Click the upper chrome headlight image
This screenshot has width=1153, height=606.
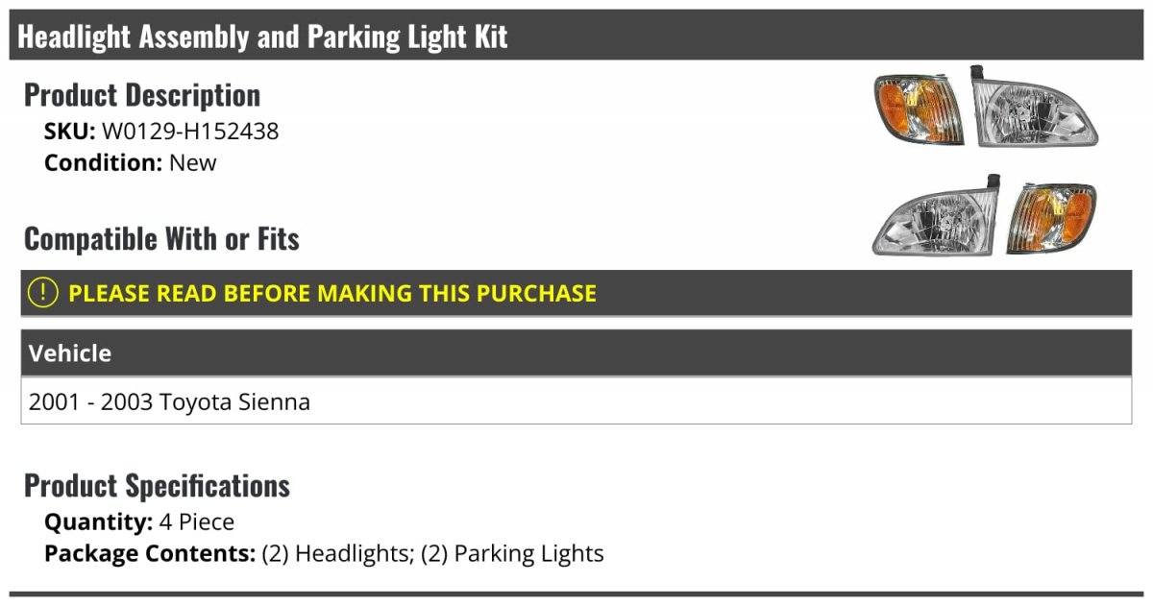1034,110
